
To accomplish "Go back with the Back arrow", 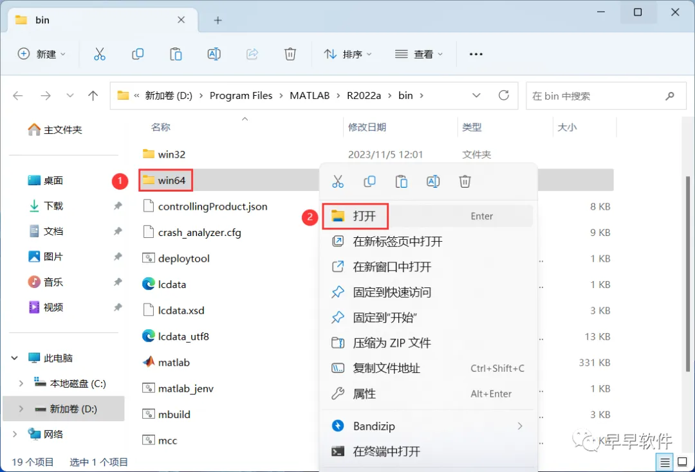I will click(18, 96).
